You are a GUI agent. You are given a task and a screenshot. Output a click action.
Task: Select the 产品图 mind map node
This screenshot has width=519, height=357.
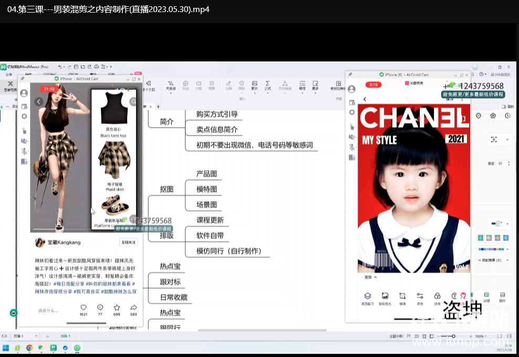pyautogui.click(x=206, y=174)
